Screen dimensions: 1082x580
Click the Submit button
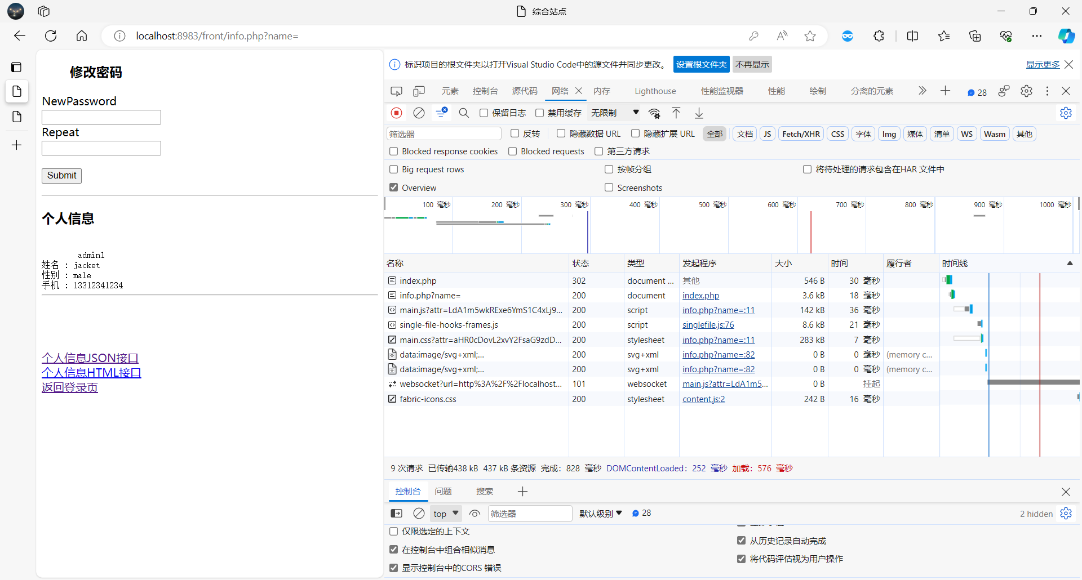(61, 176)
